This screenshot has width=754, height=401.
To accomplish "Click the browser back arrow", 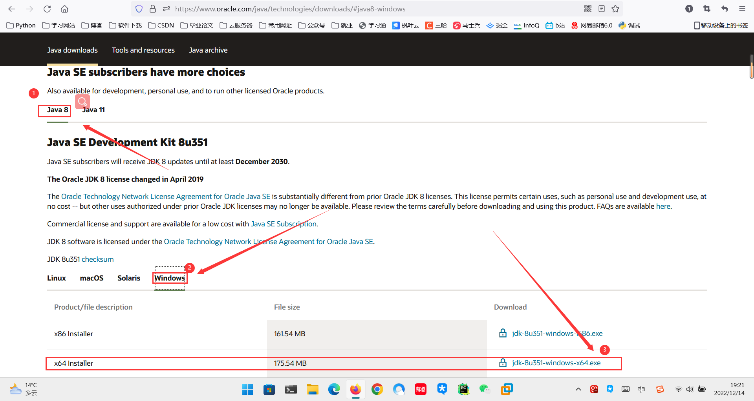I will click(12, 9).
